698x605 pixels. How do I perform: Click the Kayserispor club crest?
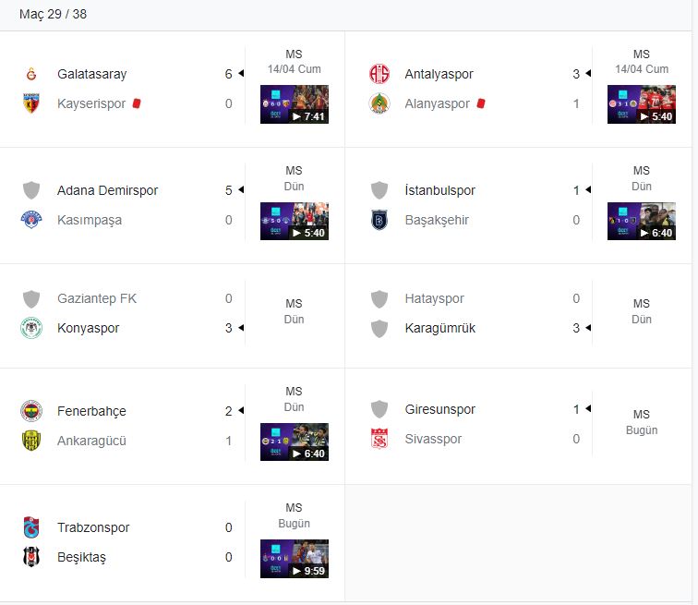click(31, 103)
